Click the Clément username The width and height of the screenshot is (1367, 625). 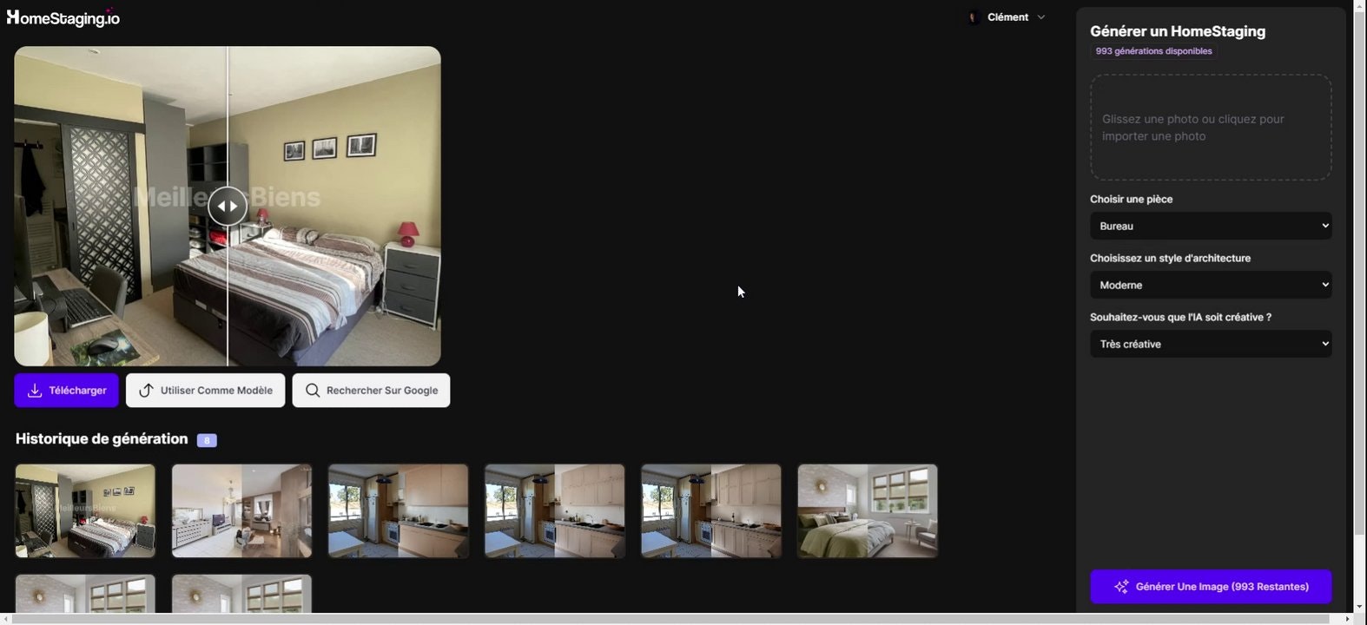1007,17
